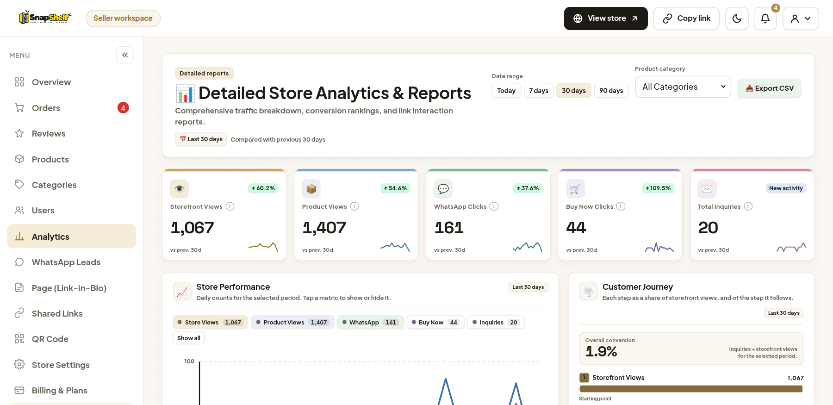Open the All Categories dropdown

click(x=683, y=87)
